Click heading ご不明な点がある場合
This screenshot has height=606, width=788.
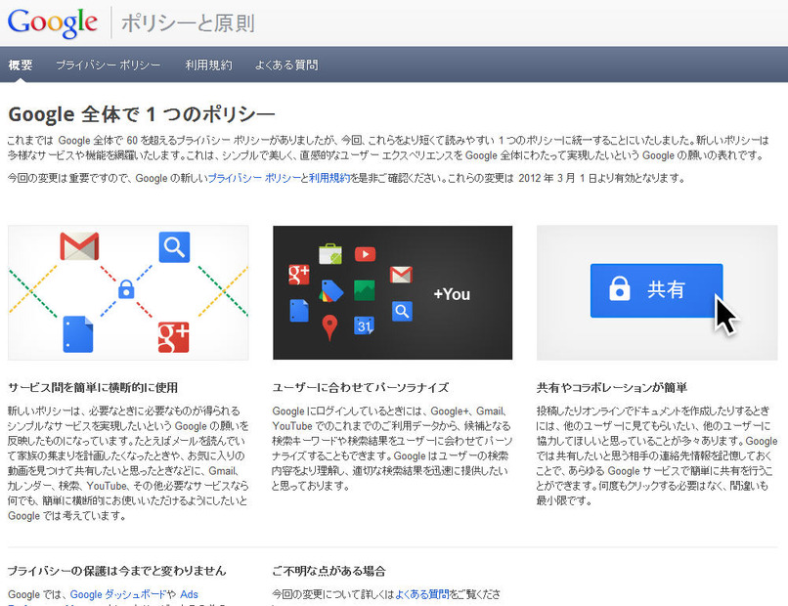(328, 571)
